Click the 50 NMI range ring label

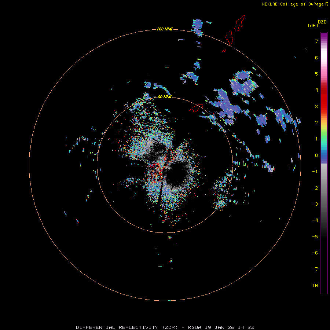[165, 97]
